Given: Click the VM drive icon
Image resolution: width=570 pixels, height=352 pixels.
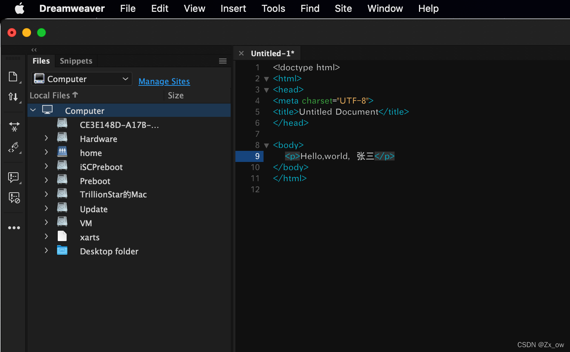Looking at the screenshot, I should (62, 222).
